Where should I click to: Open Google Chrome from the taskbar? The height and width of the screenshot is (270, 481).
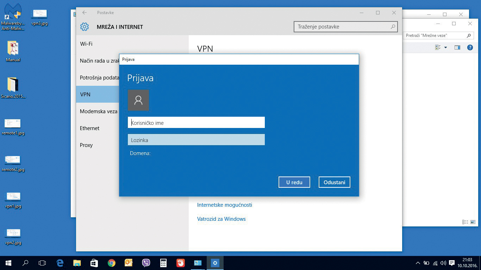point(112,263)
